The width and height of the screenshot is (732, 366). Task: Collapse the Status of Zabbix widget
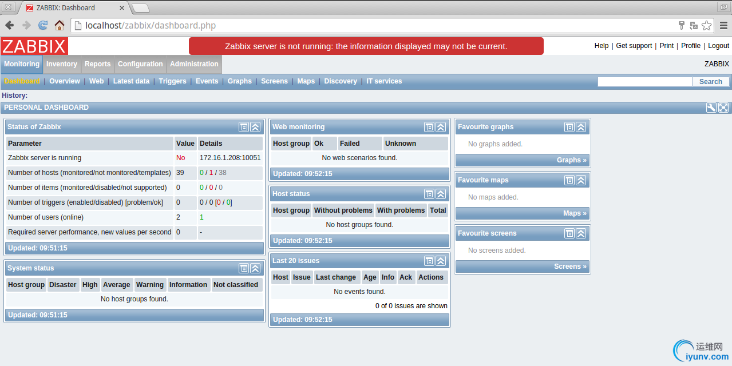coord(255,127)
